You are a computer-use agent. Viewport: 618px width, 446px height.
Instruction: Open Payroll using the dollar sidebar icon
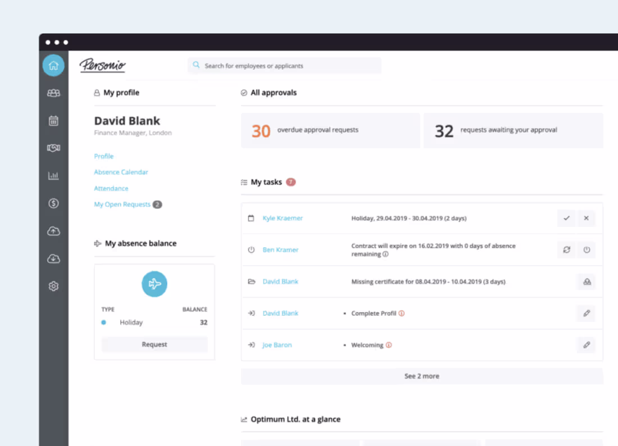(53, 203)
